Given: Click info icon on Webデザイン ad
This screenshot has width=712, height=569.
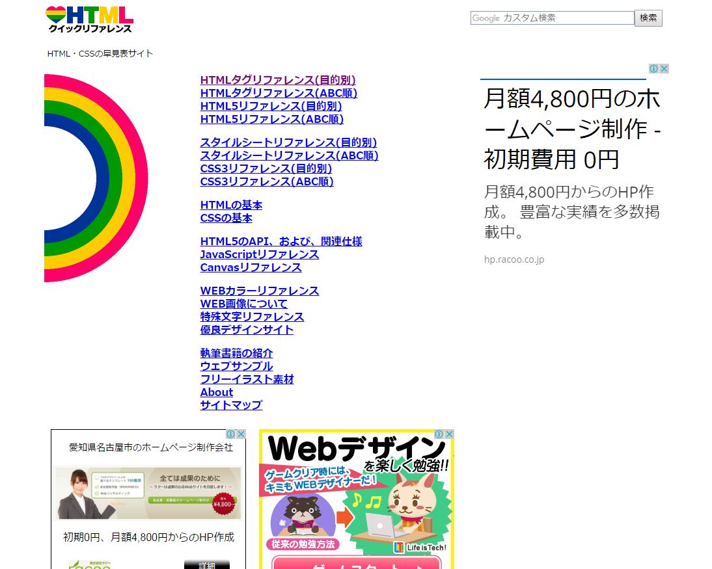Looking at the screenshot, I should pos(439,434).
